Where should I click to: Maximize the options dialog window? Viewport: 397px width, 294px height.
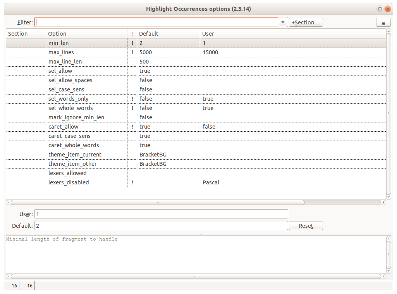tap(380, 9)
